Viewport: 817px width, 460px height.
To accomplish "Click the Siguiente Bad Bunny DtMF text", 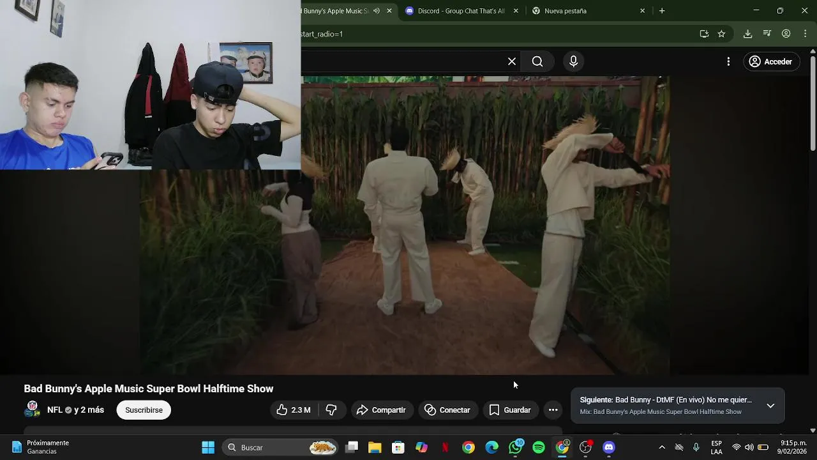I will (x=666, y=400).
